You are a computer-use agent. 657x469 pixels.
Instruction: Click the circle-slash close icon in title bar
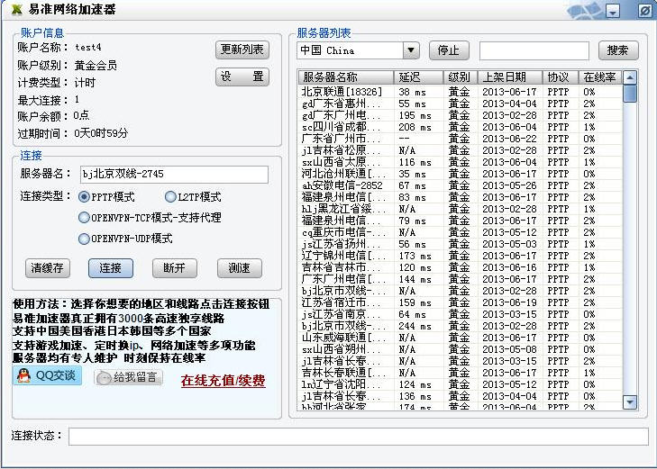[x=644, y=11]
